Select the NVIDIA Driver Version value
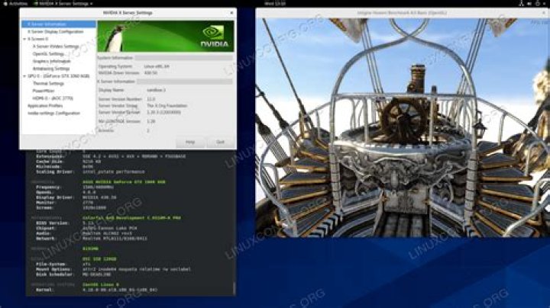 coord(150,73)
